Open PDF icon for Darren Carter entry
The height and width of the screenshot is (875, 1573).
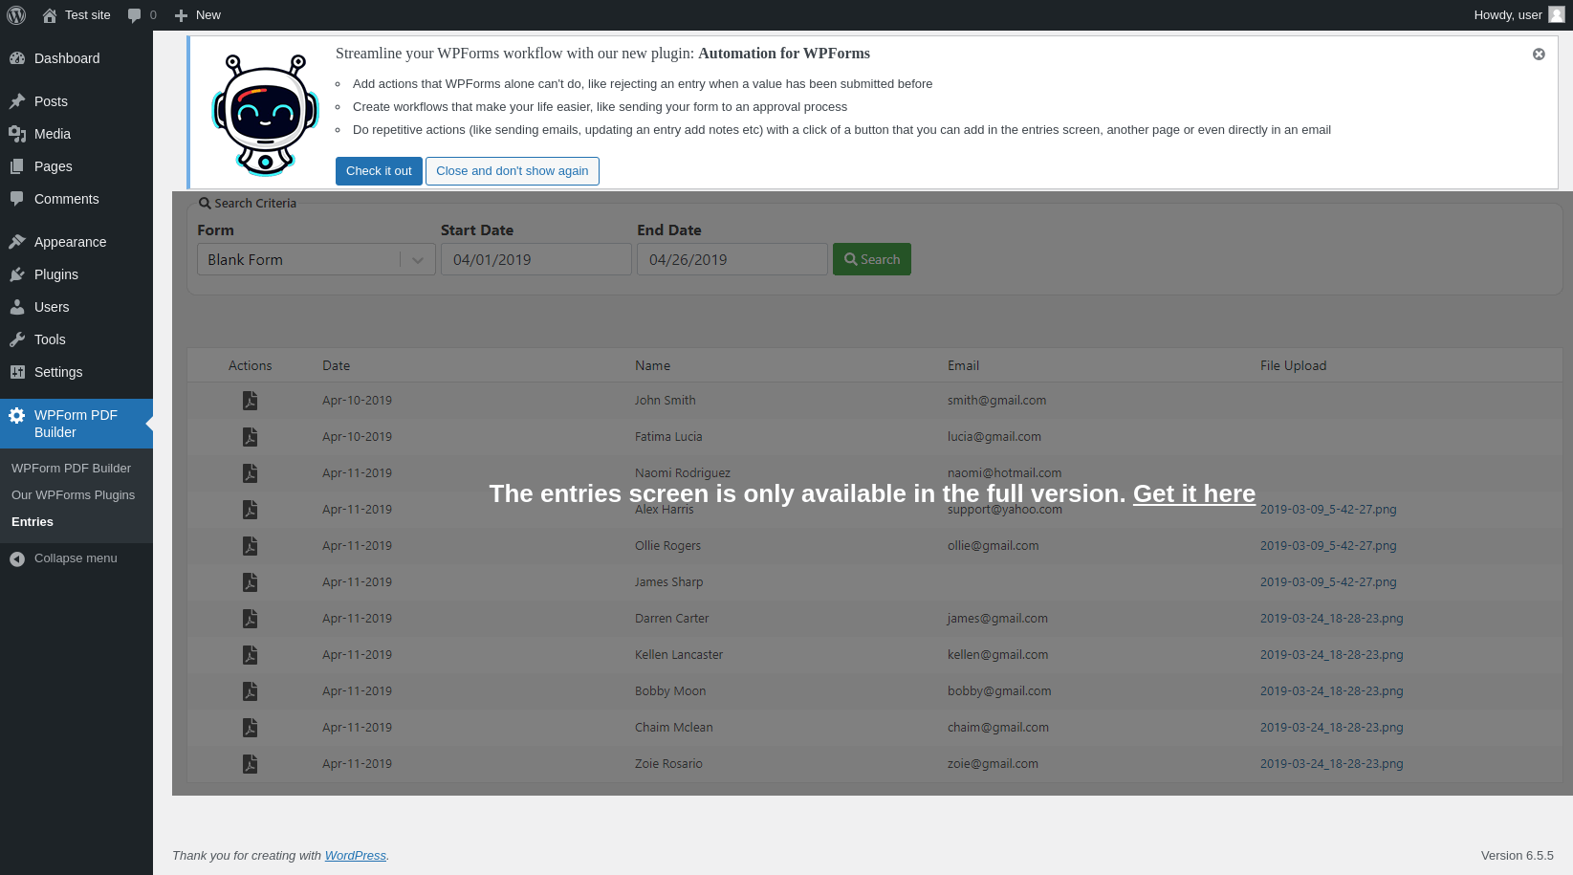[250, 619]
